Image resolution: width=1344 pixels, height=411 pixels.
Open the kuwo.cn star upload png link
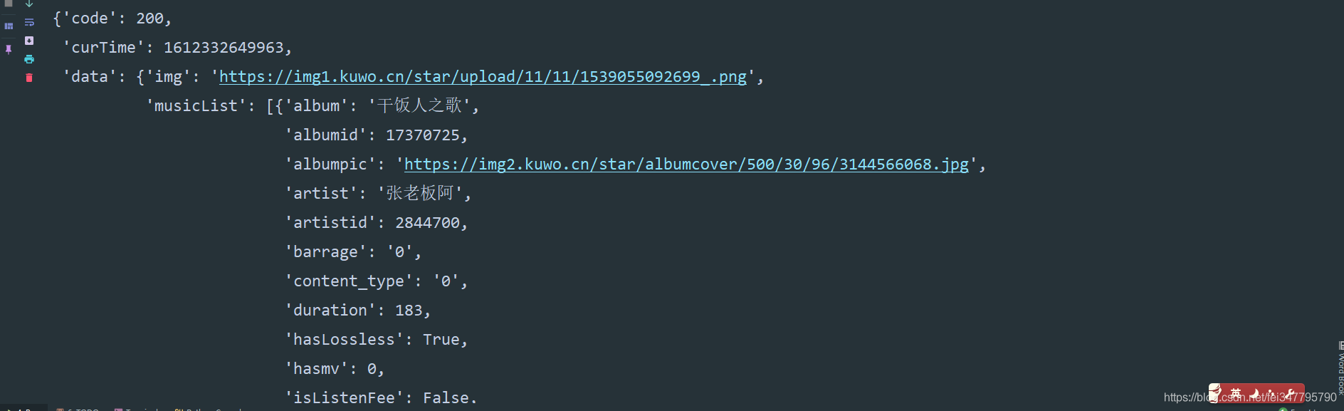484,76
